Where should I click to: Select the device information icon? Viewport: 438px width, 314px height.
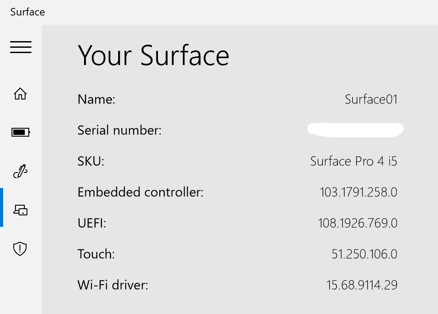20,210
